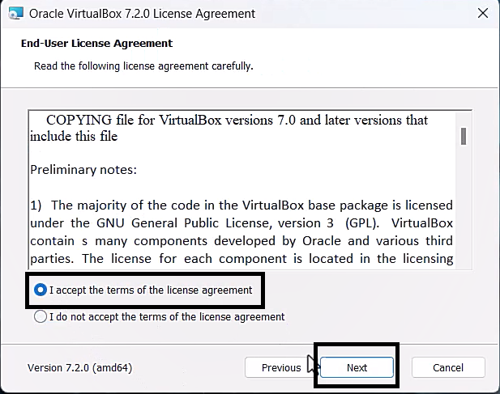Choose "I do not accept the terms" option

click(x=41, y=317)
